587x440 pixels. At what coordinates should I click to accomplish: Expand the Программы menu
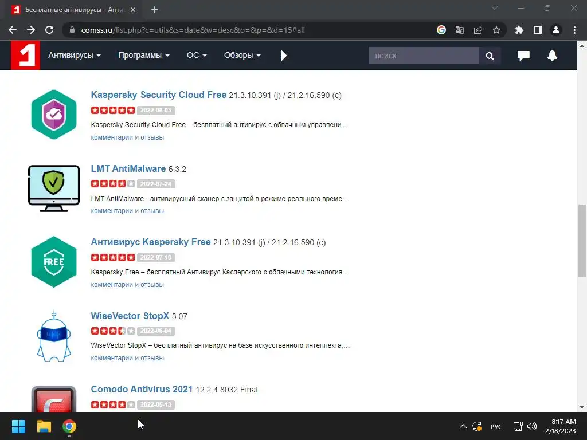pyautogui.click(x=144, y=56)
